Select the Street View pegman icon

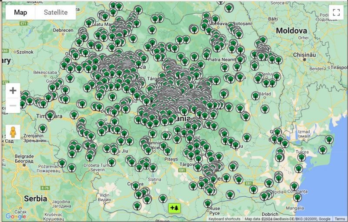tap(13, 132)
